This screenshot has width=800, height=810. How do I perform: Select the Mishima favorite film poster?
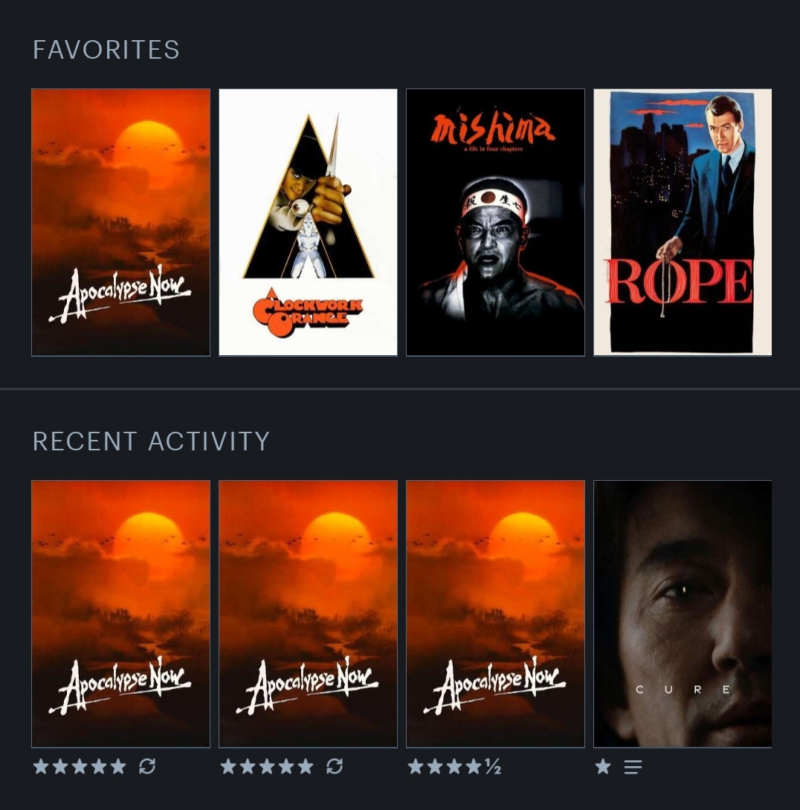pyautogui.click(x=496, y=222)
